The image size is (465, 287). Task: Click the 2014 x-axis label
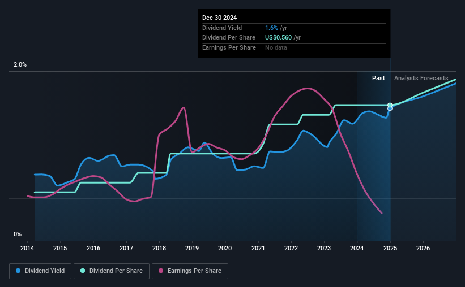pyautogui.click(x=27, y=248)
